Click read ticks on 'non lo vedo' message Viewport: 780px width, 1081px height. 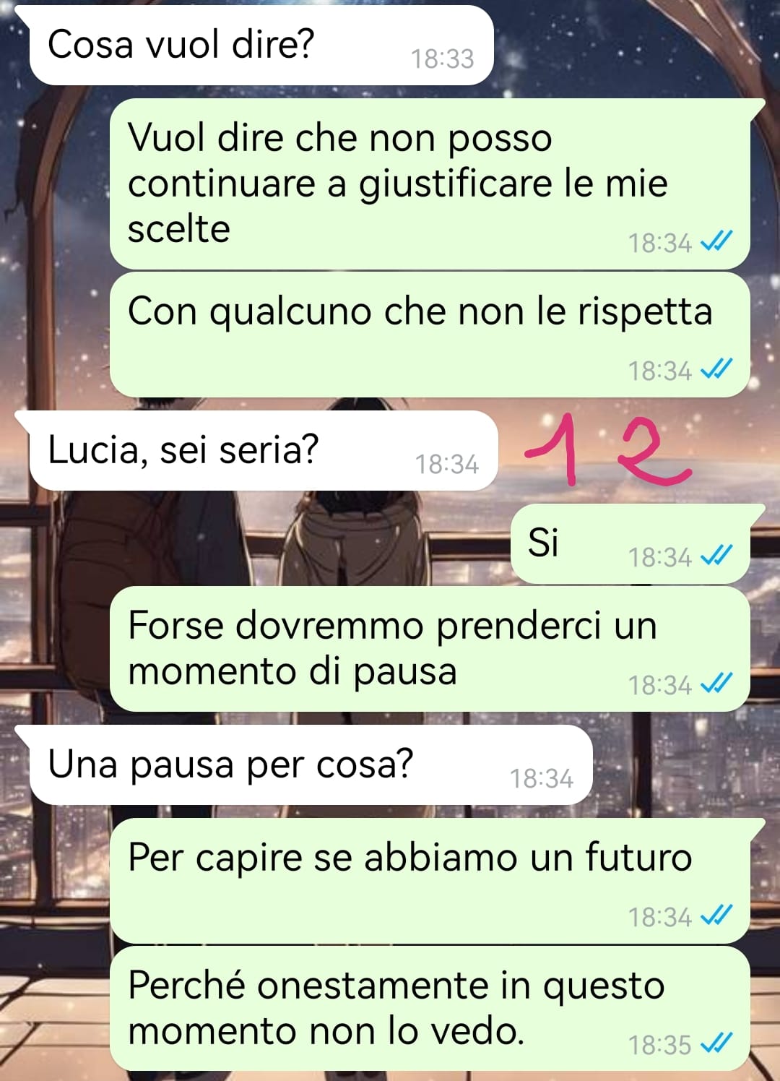tap(716, 1043)
